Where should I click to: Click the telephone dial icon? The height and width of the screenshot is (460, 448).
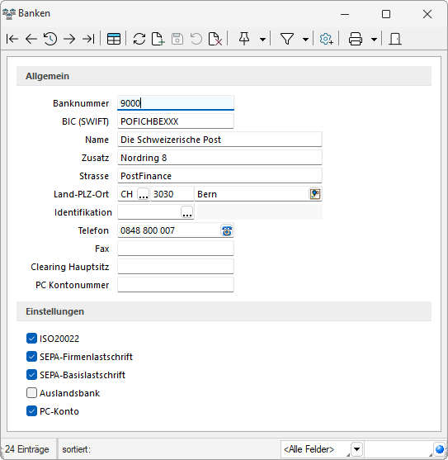pyautogui.click(x=227, y=231)
